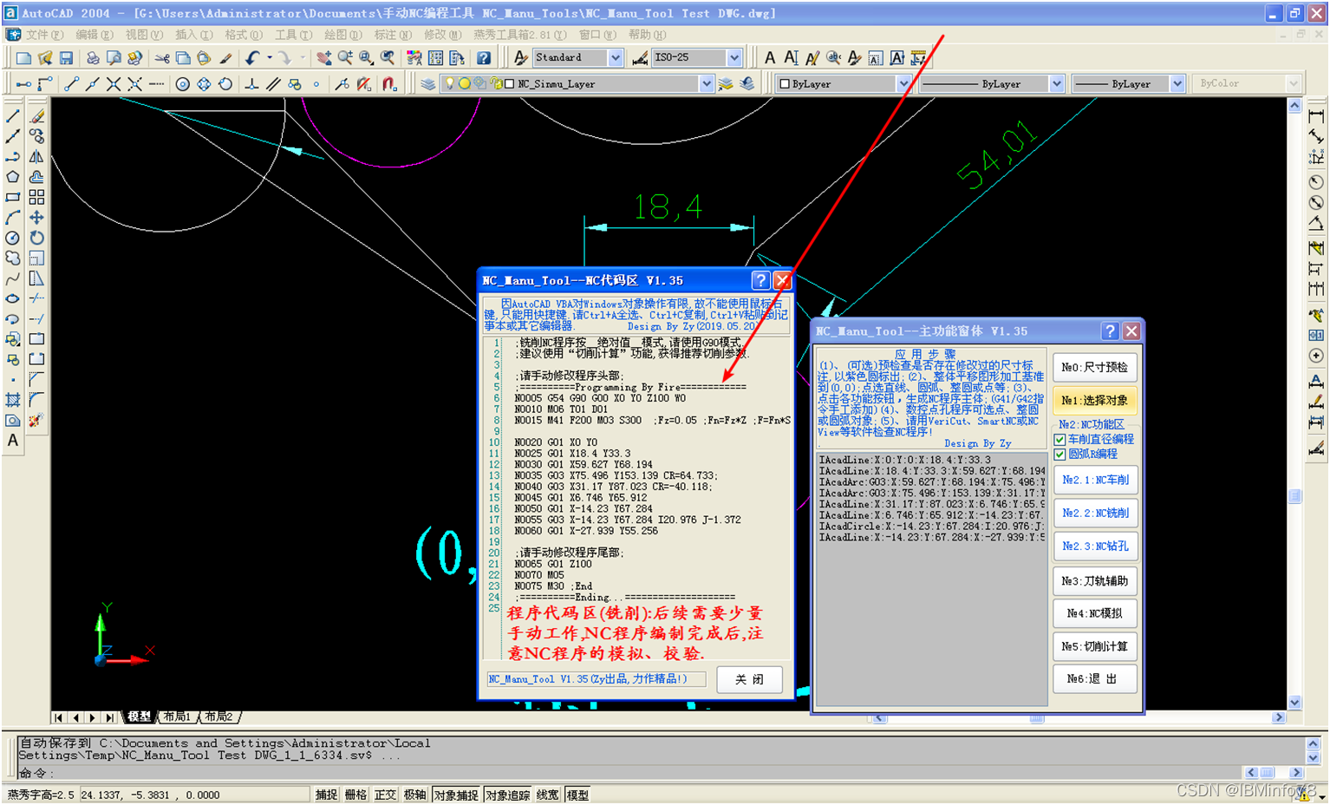Expand the NC_Sinmu_Layer layer dropdown
Image resolution: width=1330 pixels, height=805 pixels.
(x=706, y=84)
